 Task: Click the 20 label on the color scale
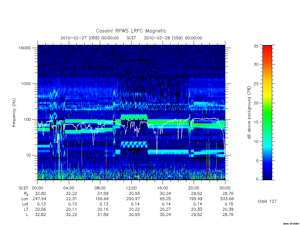[256, 103]
